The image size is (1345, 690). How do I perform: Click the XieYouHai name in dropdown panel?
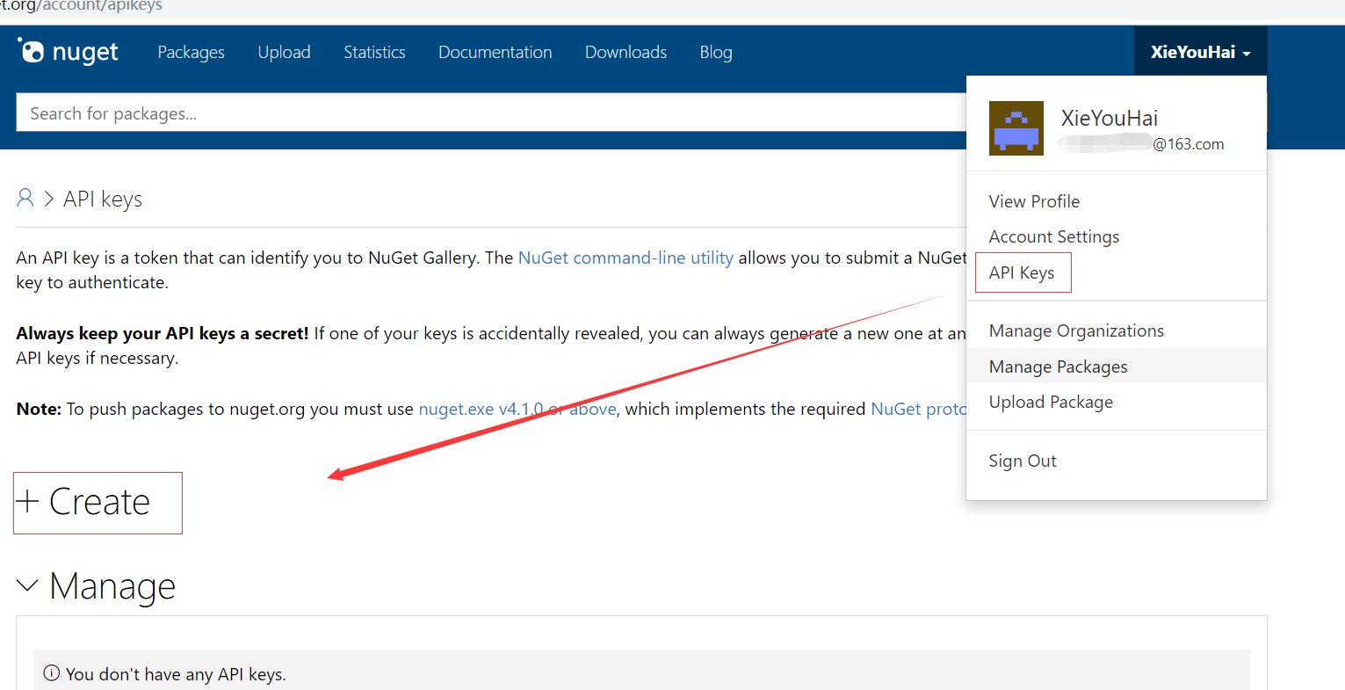[x=1109, y=118]
